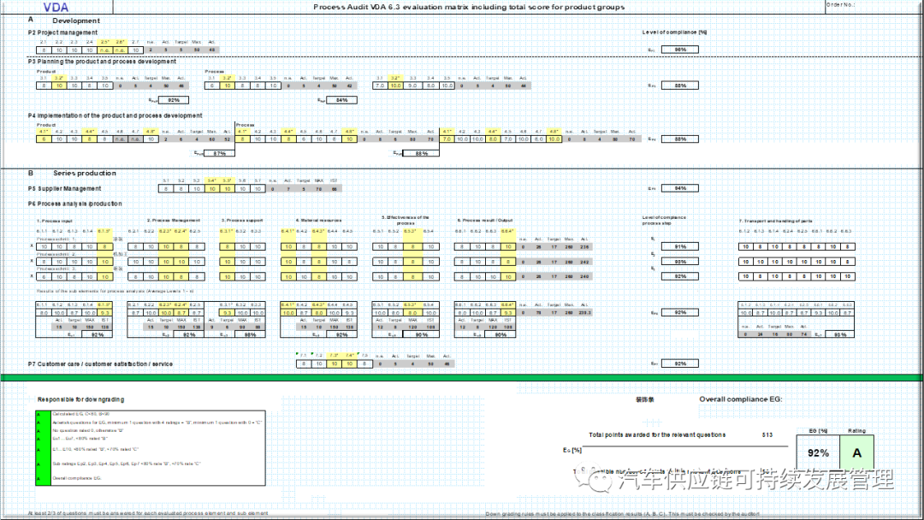This screenshot has width=924, height=520.
Task: Click P5 question 5.4* yellow score cell
Action: (212, 189)
